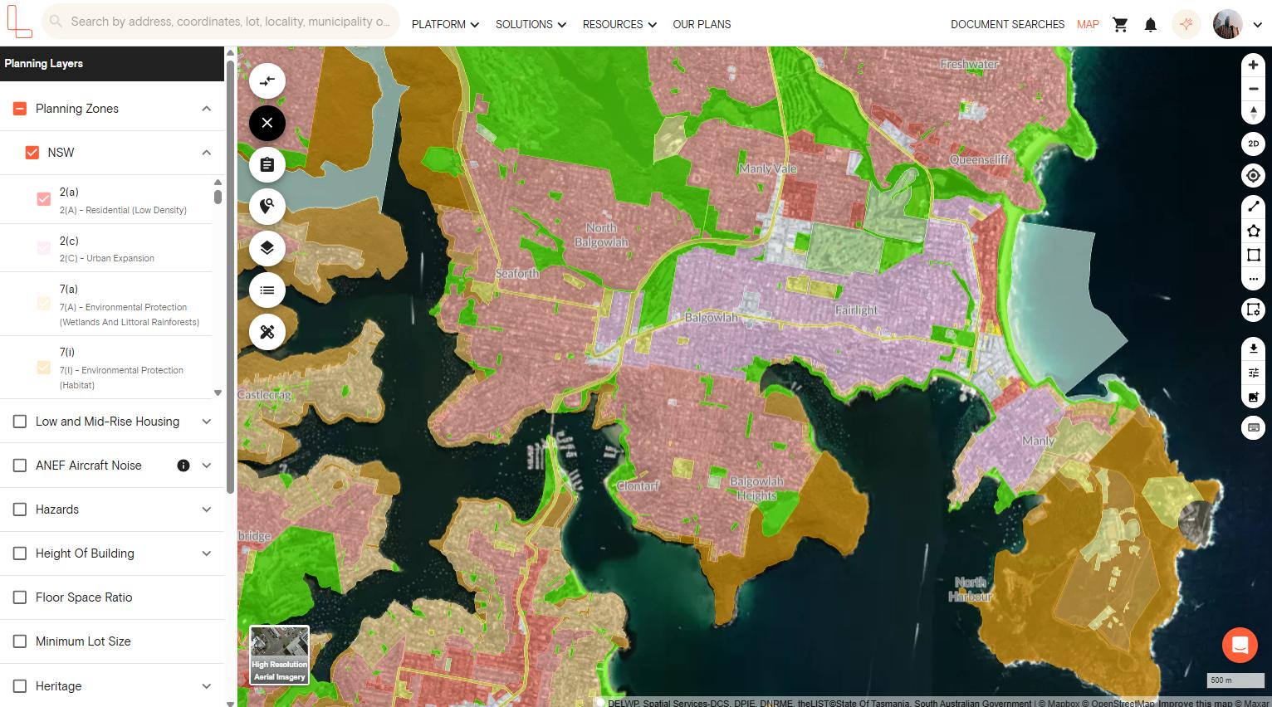Click the download map button

(x=1254, y=348)
